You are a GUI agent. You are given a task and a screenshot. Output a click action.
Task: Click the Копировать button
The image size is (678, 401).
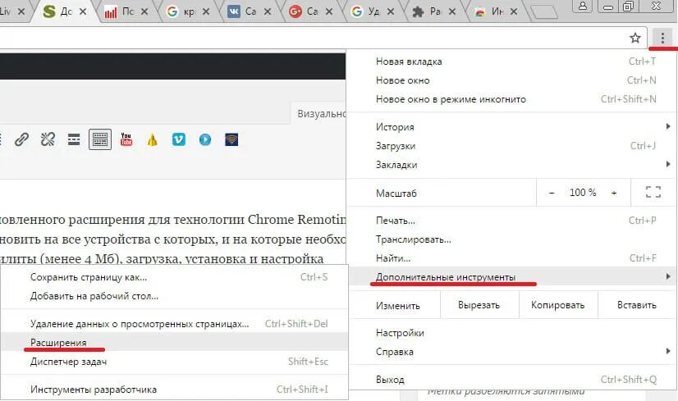coord(558,305)
